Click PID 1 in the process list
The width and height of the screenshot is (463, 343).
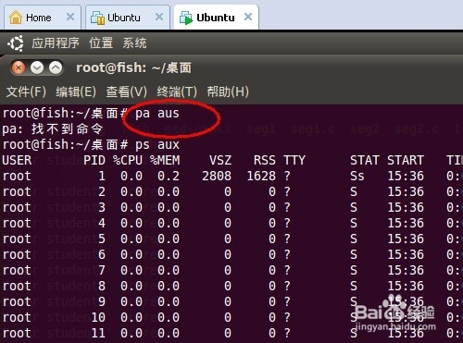[x=102, y=176]
